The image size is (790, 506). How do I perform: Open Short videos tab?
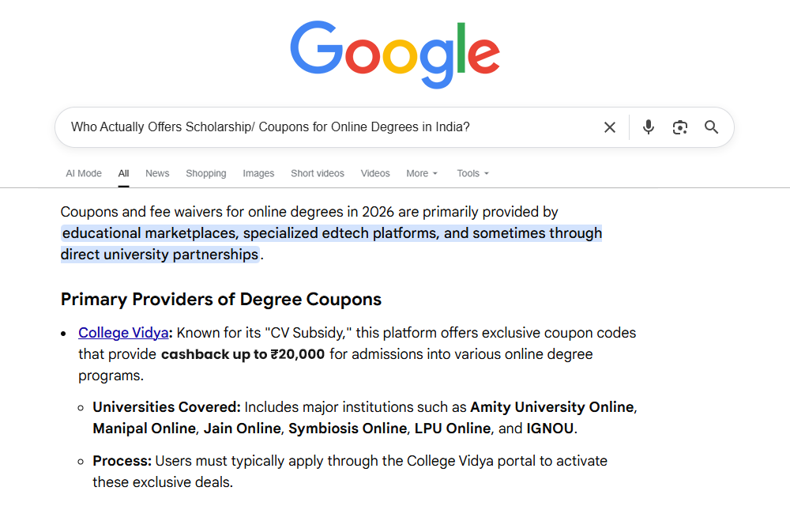point(318,173)
